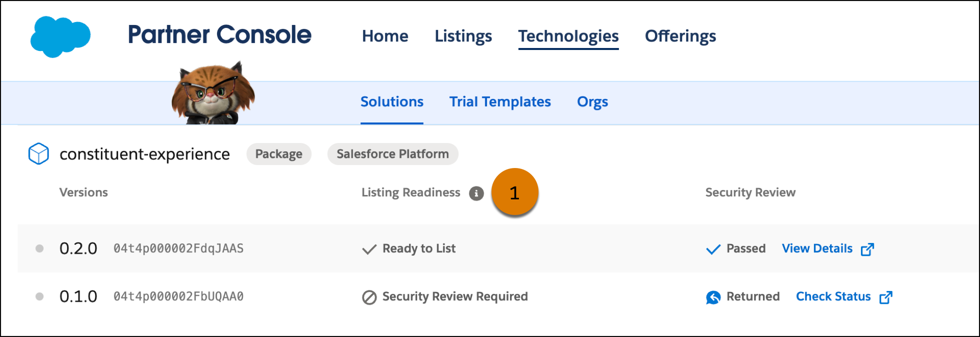
Task: Click the Salesforce Platform badge
Action: click(393, 154)
